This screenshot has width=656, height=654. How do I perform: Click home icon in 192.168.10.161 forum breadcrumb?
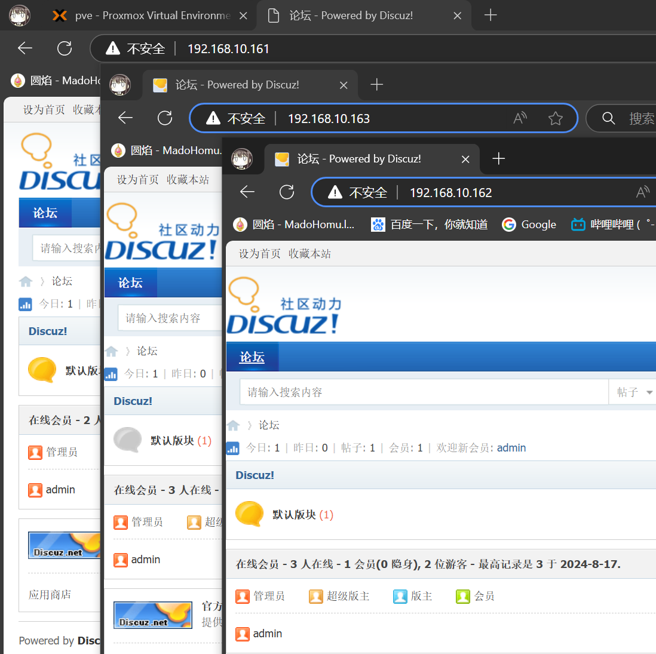tap(26, 281)
